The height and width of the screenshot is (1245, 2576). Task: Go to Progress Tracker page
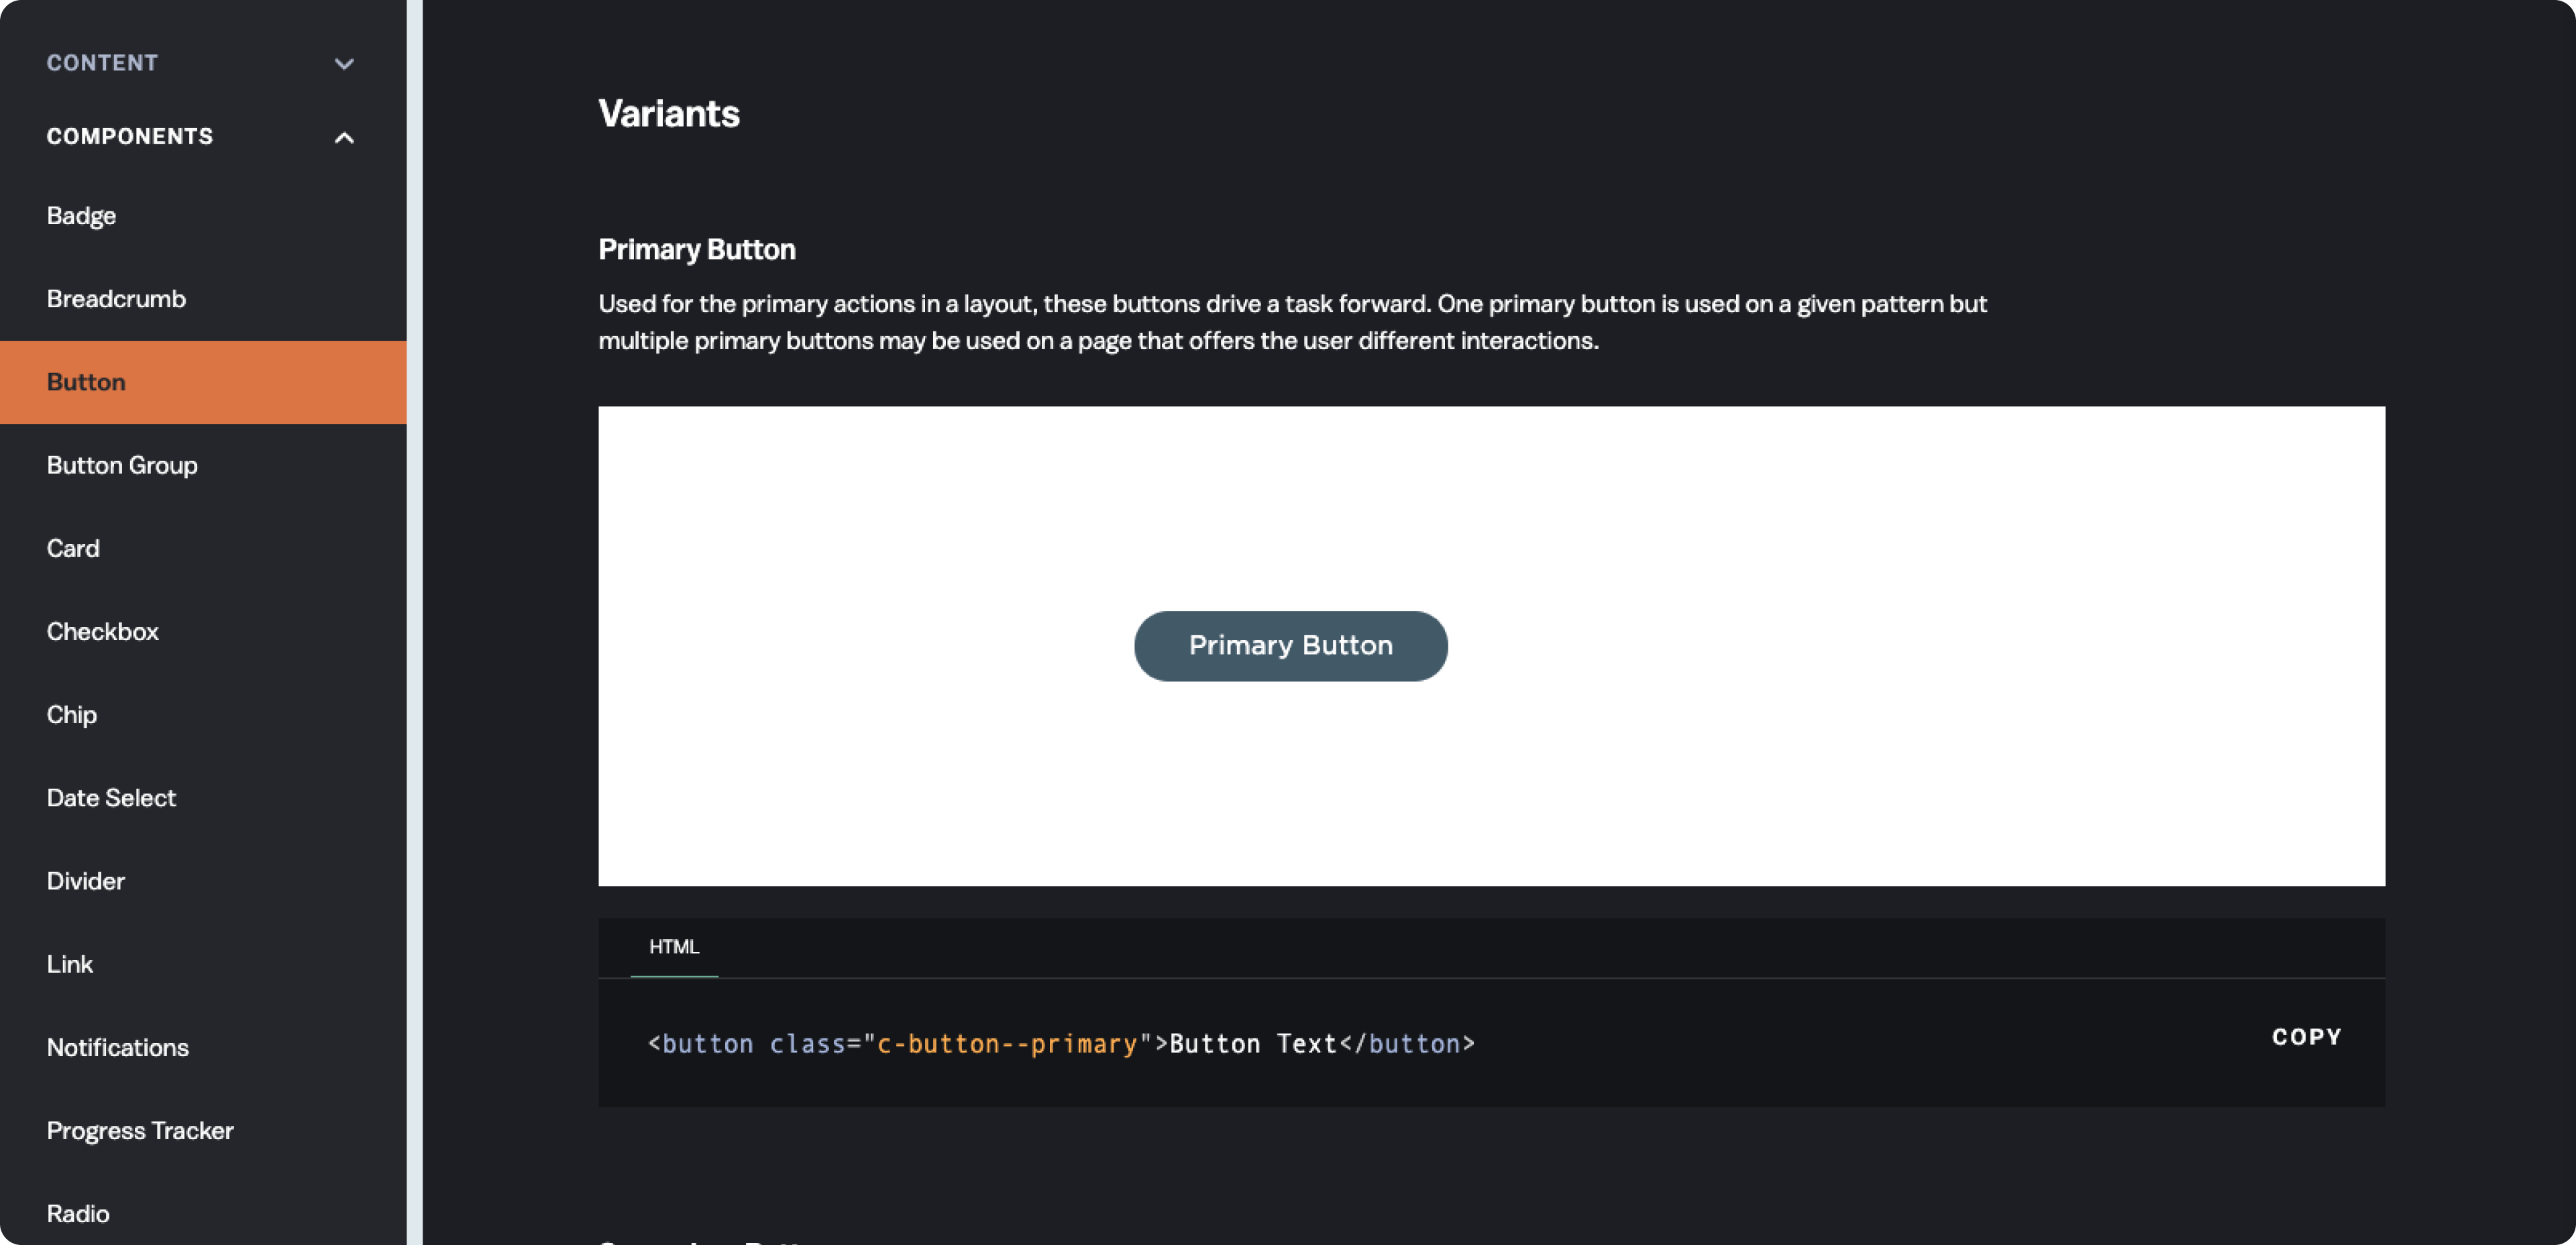click(x=140, y=1130)
